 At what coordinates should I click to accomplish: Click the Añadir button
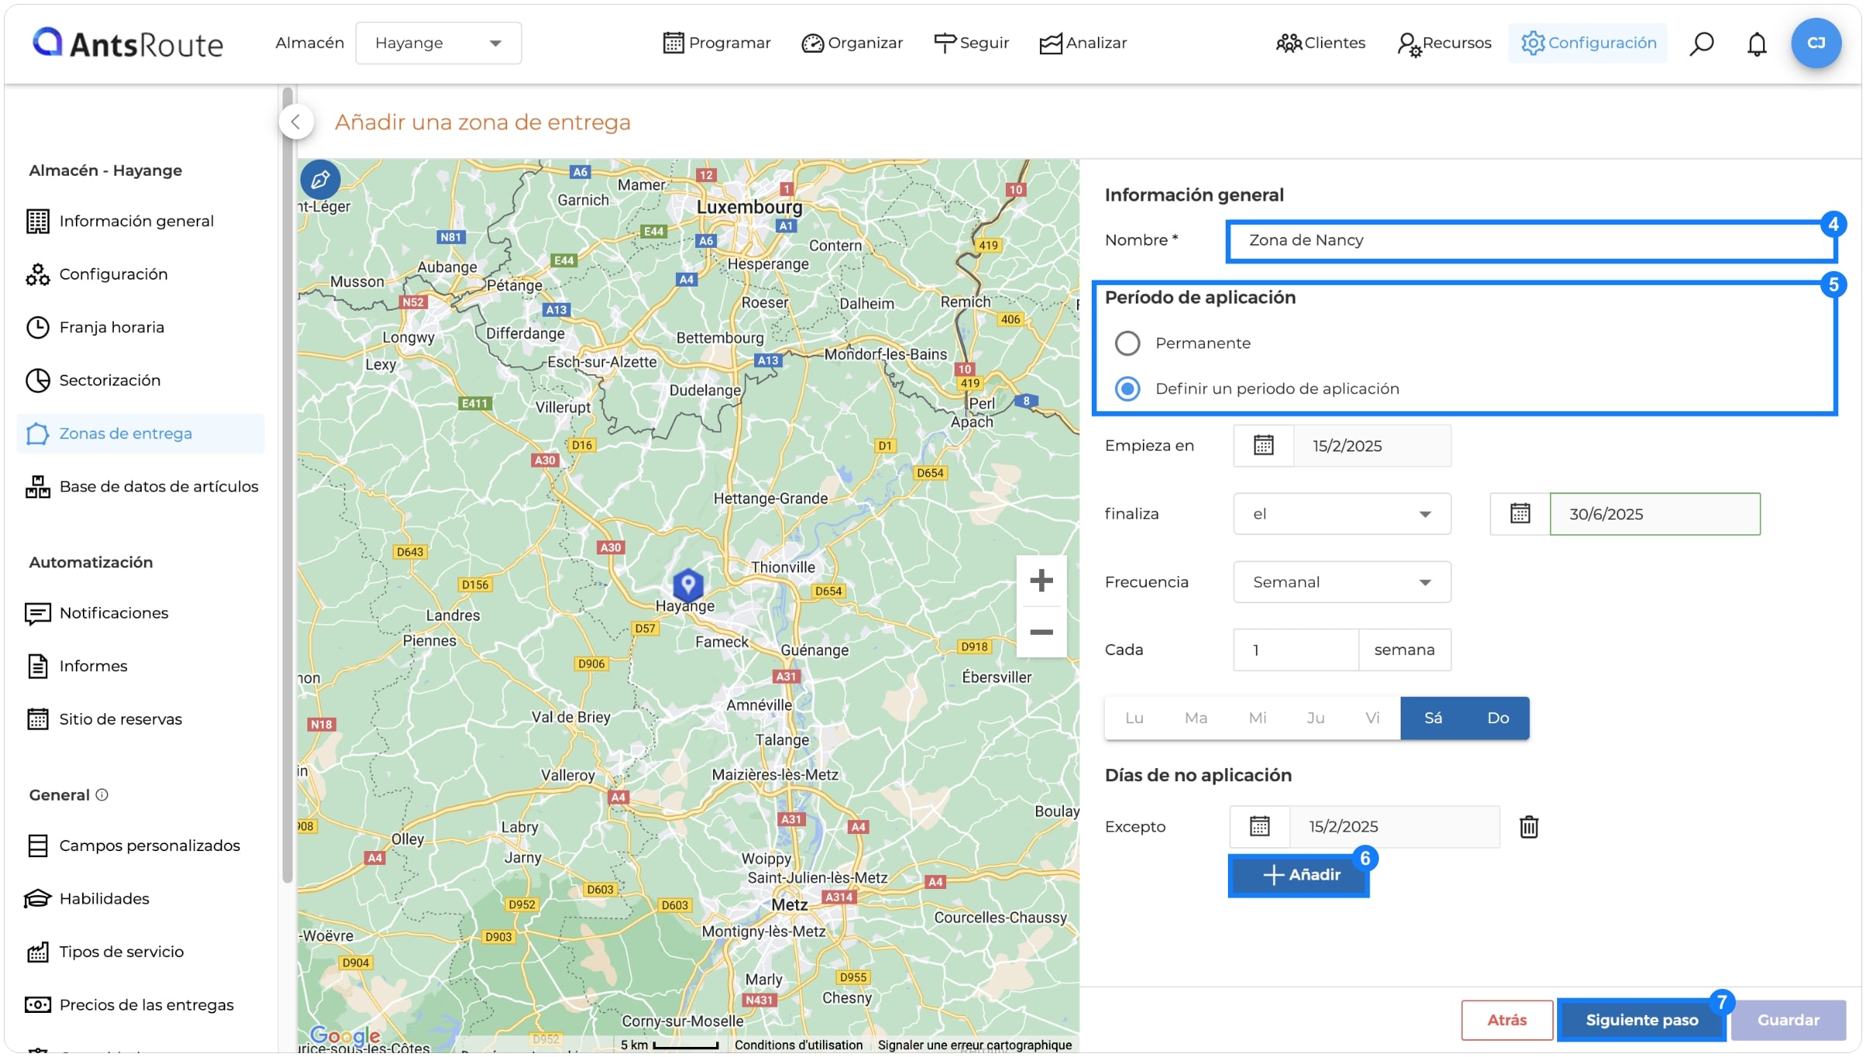pos(1299,875)
